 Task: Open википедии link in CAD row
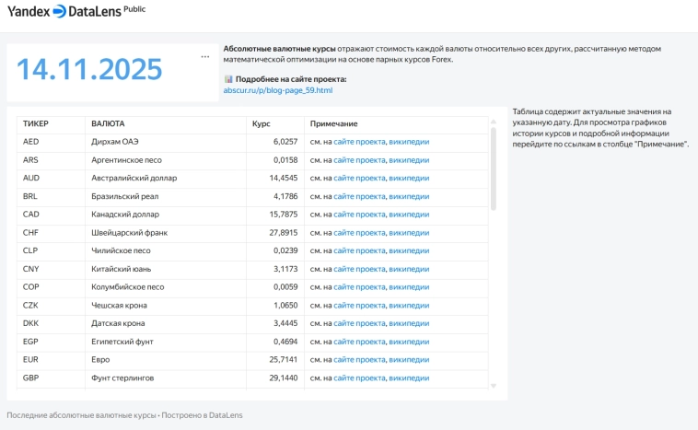[409, 215]
